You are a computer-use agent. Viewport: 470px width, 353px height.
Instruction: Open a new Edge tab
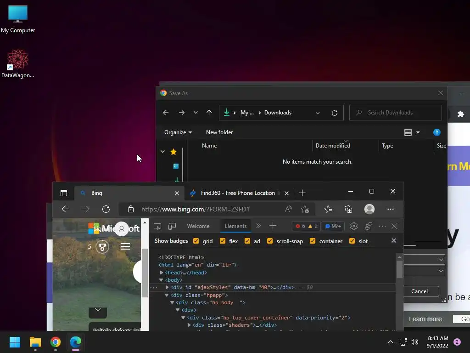coord(302,193)
